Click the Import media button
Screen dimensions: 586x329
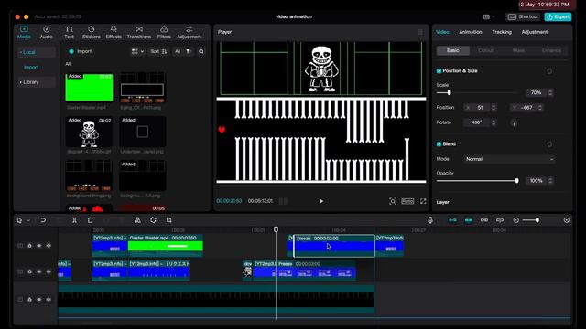tap(81, 51)
